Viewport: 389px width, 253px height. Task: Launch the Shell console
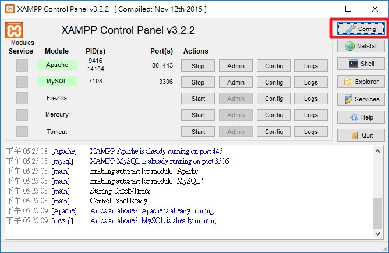pos(360,64)
